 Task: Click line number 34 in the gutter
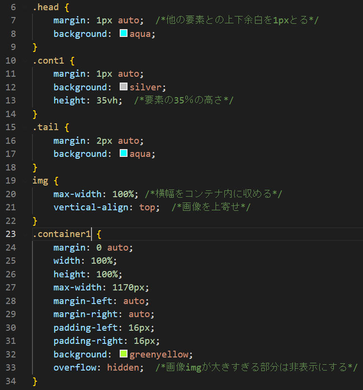tap(11, 381)
